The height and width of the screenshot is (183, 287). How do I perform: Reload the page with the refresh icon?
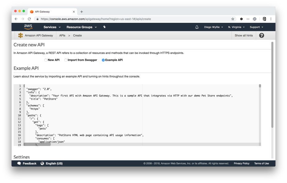pyautogui.click(x=29, y=19)
